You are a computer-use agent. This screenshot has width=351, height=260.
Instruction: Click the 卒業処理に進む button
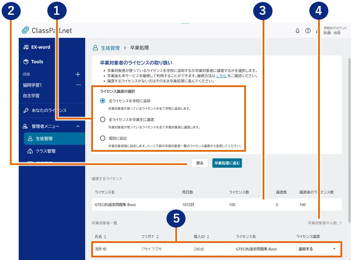(x=227, y=163)
